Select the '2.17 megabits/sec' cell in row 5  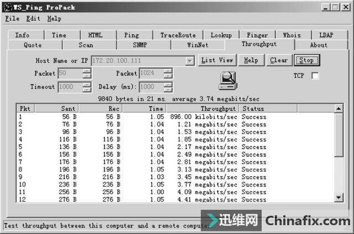[207, 147]
